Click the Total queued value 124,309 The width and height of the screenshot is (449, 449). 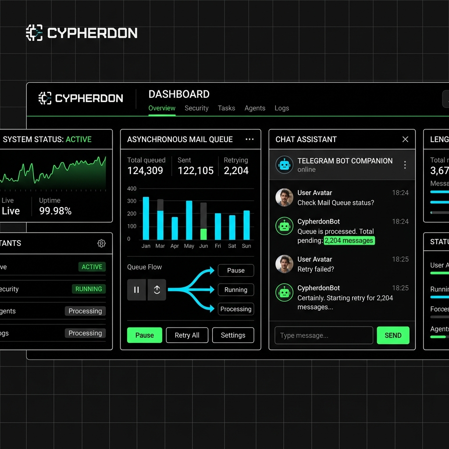pyautogui.click(x=145, y=171)
